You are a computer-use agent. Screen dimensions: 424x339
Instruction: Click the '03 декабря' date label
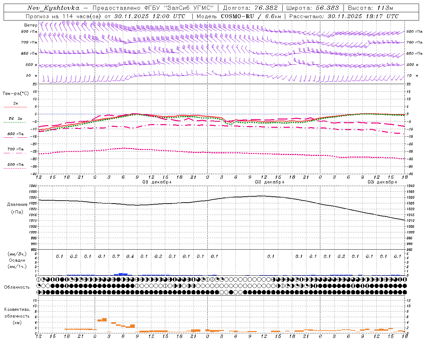pyautogui.click(x=382, y=182)
